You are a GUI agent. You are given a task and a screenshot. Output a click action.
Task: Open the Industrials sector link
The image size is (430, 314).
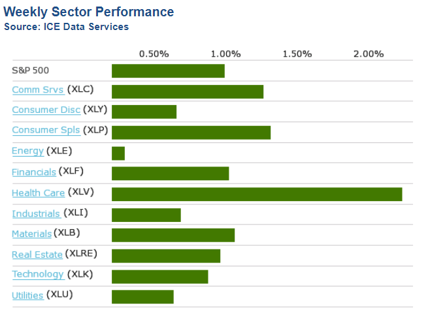click(36, 213)
